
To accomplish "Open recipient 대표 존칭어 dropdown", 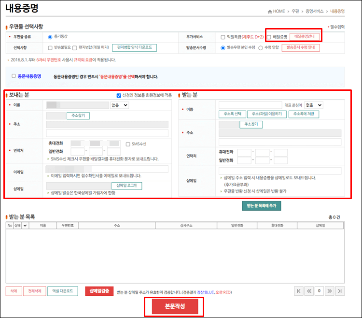I will (x=314, y=105).
